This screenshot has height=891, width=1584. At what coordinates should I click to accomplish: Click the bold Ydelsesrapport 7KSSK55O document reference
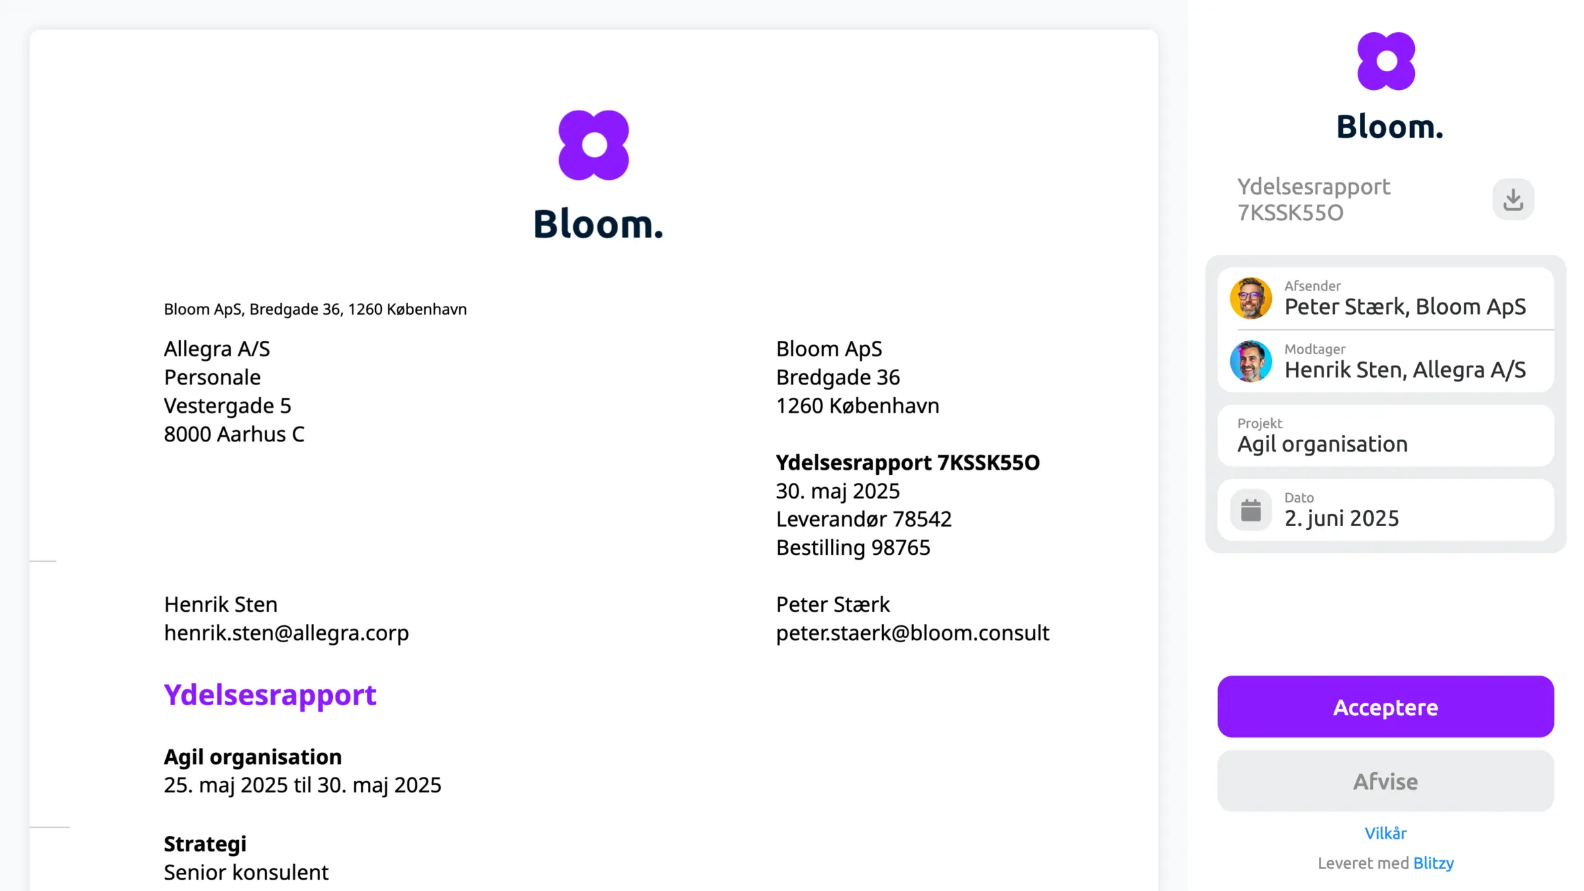[x=907, y=462]
